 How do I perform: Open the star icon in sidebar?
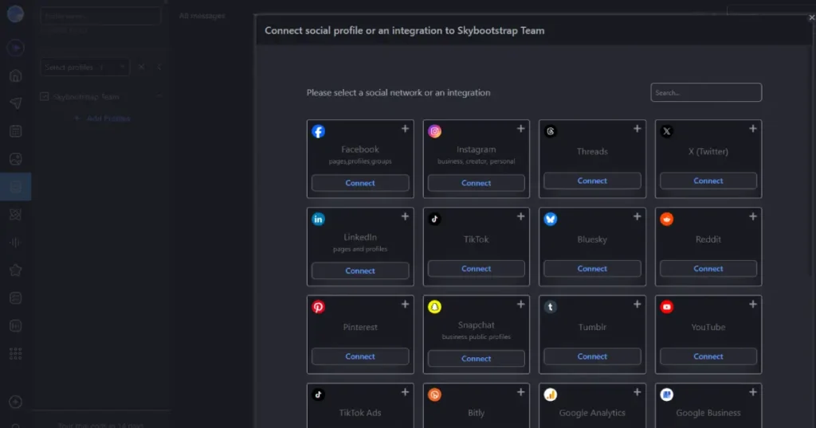point(16,270)
